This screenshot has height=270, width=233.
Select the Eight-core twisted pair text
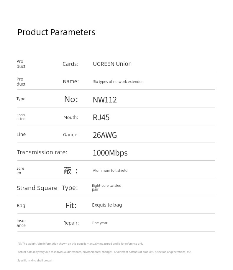[x=106, y=187]
